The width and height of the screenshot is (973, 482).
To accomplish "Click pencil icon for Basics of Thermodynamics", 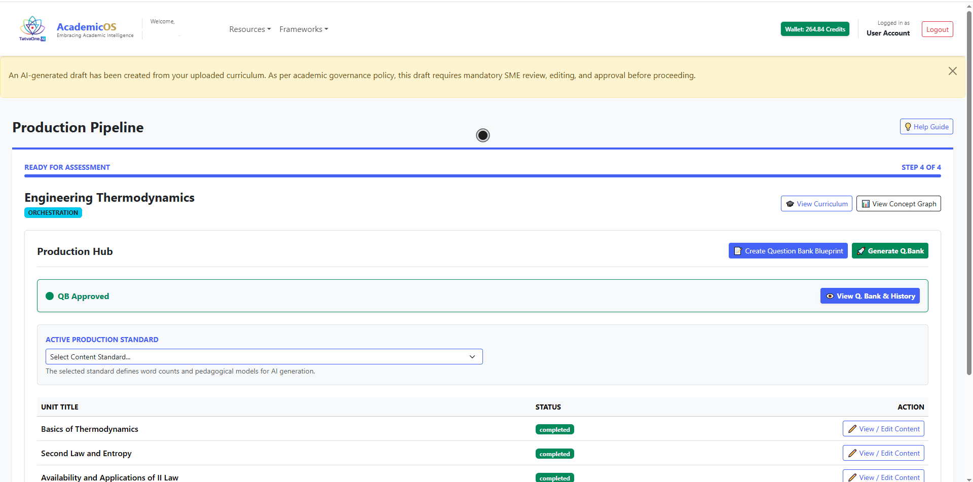I will point(852,429).
